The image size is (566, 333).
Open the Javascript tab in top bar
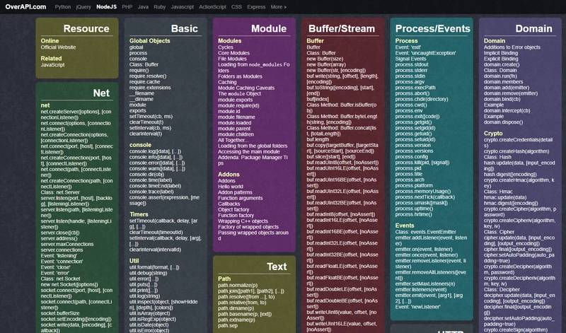tap(183, 7)
